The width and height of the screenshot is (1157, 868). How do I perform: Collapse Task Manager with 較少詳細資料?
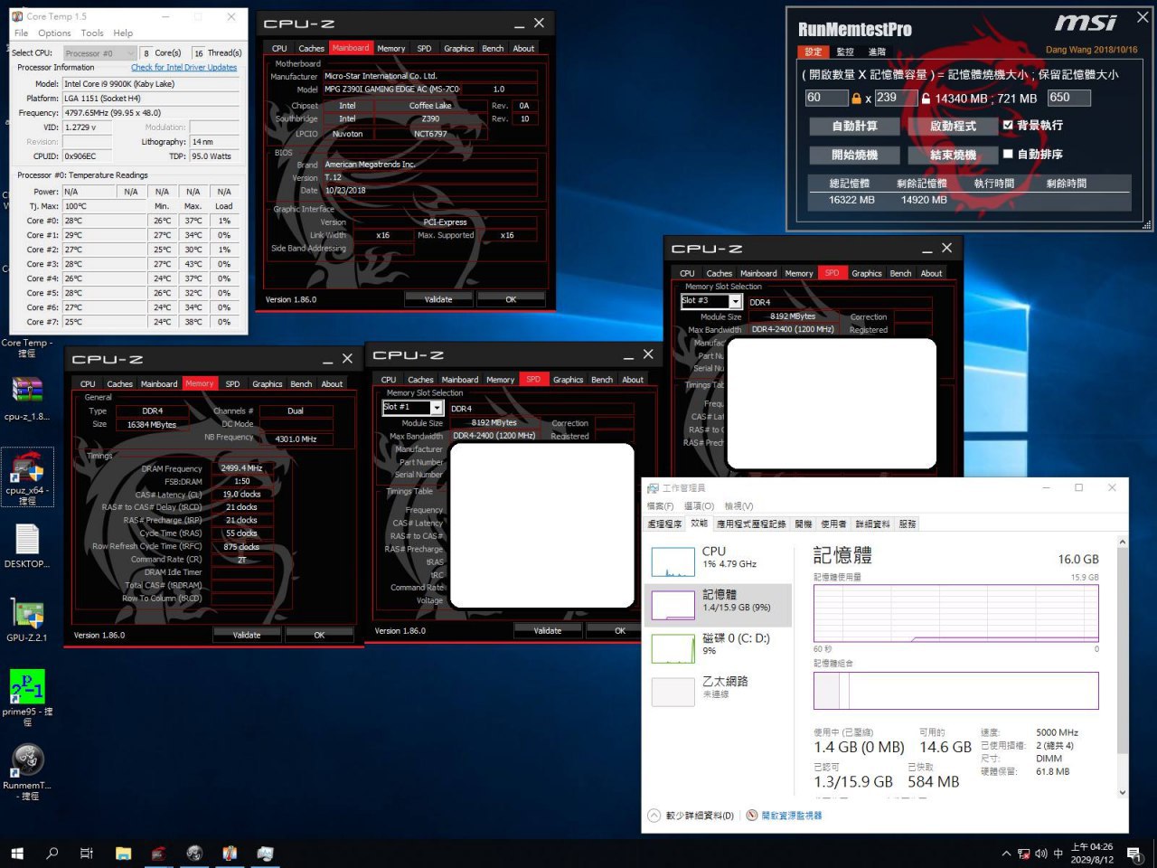(691, 816)
